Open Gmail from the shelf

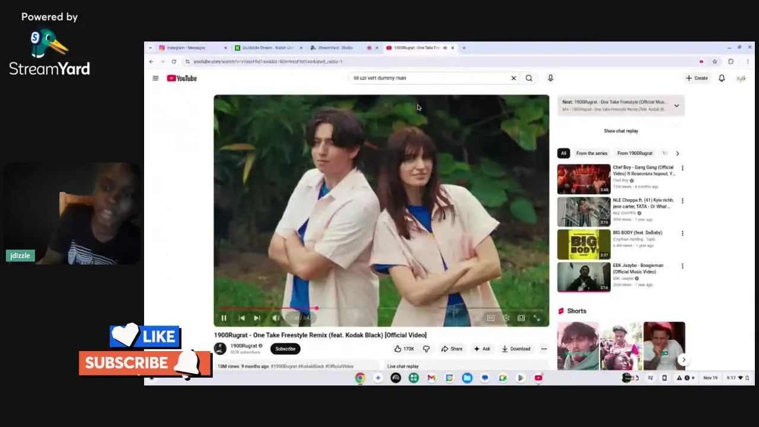tap(431, 378)
